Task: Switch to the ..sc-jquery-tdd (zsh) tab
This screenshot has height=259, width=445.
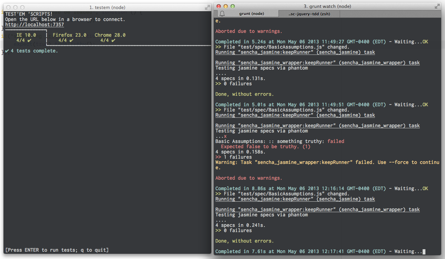Action: [309, 14]
